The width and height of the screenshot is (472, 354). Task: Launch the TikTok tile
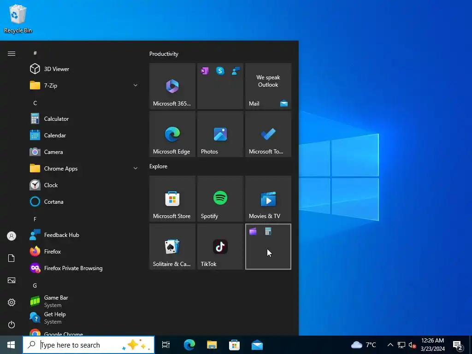(x=220, y=247)
